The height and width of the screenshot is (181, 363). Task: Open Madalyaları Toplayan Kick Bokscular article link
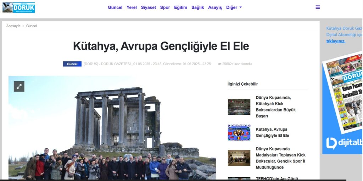281,158
